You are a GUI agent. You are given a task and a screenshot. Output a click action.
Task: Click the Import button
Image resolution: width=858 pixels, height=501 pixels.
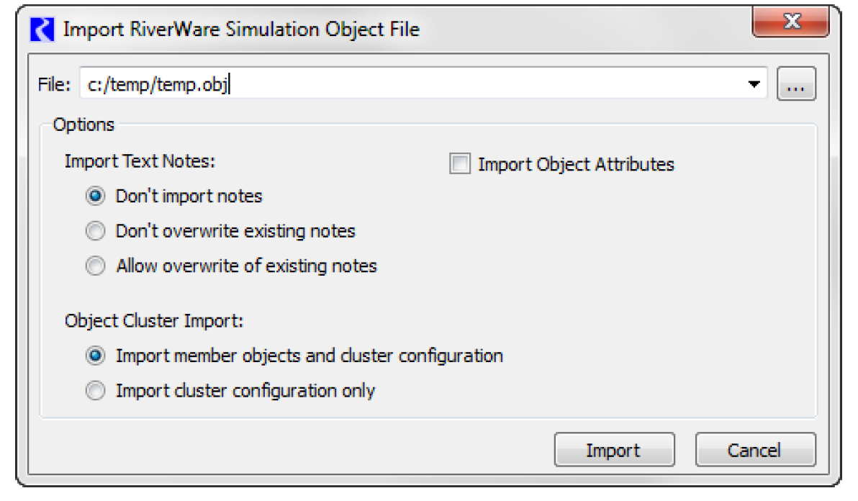(x=614, y=450)
